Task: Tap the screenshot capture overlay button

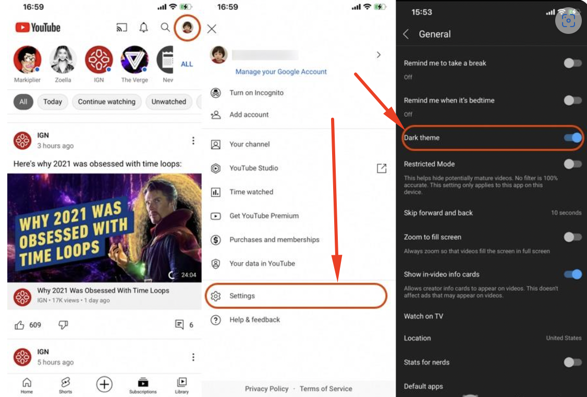Action: (568, 20)
